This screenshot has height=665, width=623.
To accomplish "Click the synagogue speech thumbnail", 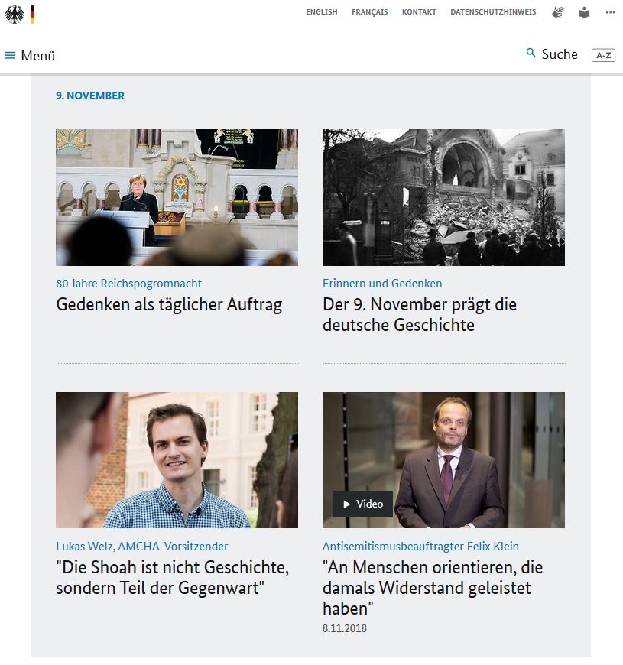I will (177, 197).
